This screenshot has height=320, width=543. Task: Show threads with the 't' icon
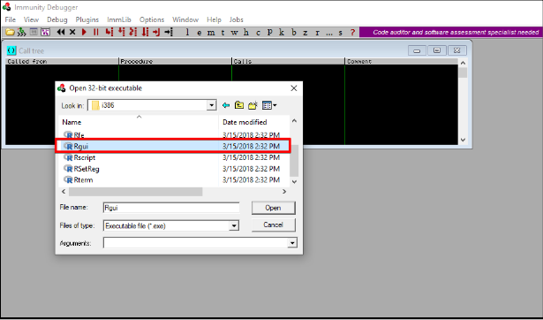222,32
